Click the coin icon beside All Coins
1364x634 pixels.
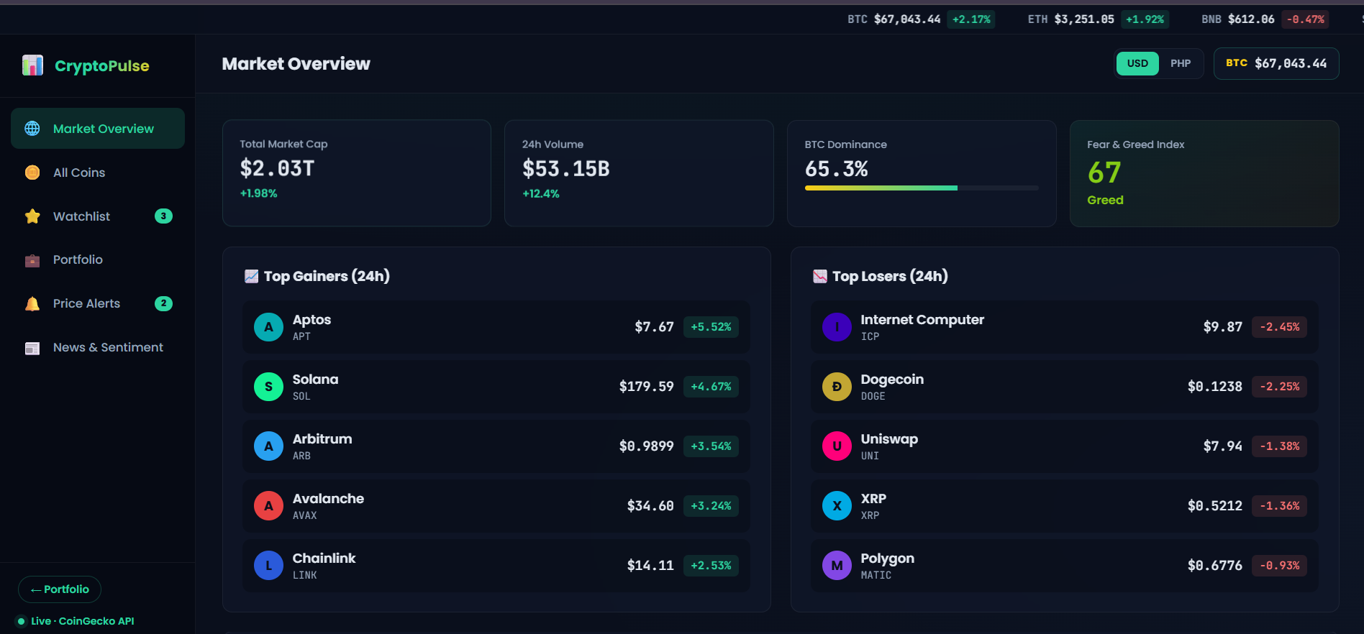click(x=32, y=173)
